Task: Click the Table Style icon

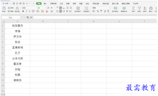Action: coord(124,8)
